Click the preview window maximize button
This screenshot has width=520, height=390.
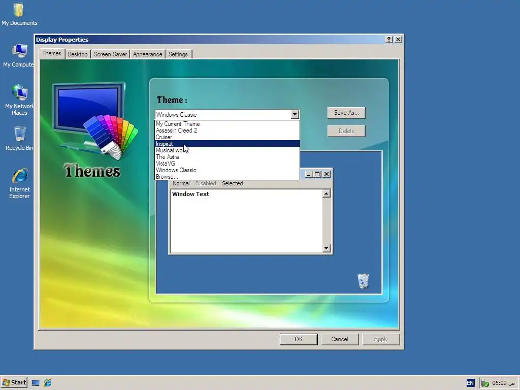[317, 174]
